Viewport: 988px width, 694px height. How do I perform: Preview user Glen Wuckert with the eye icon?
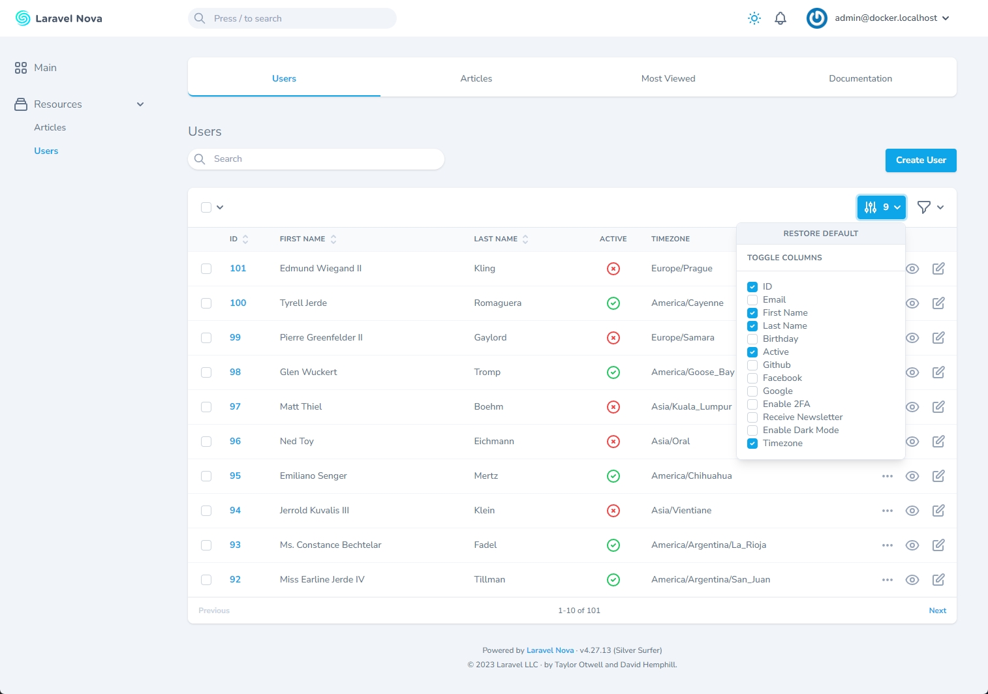pos(912,372)
